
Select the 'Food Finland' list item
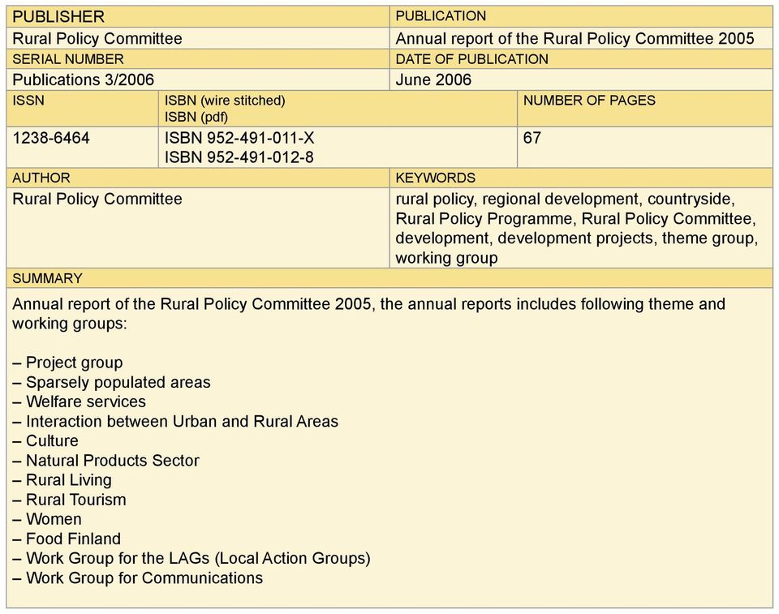(67, 539)
